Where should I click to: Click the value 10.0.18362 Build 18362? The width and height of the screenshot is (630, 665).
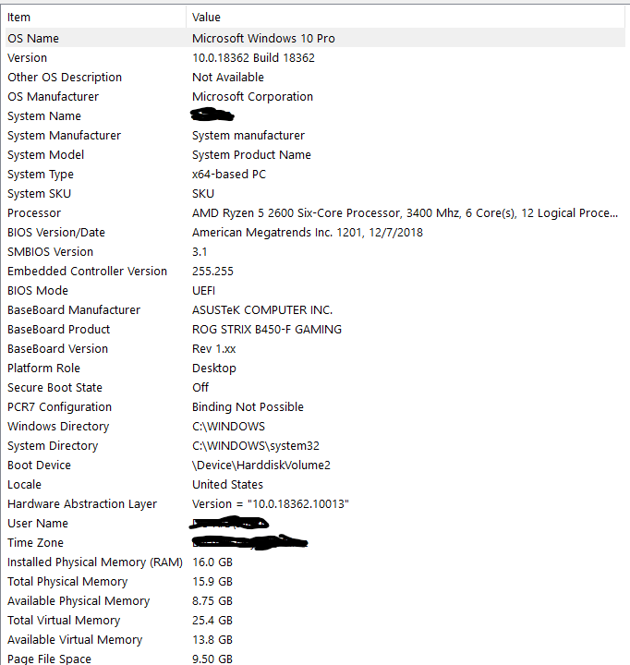[x=253, y=58]
